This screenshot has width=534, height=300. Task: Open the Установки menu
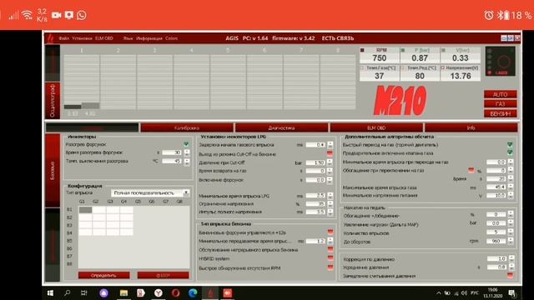pos(82,38)
